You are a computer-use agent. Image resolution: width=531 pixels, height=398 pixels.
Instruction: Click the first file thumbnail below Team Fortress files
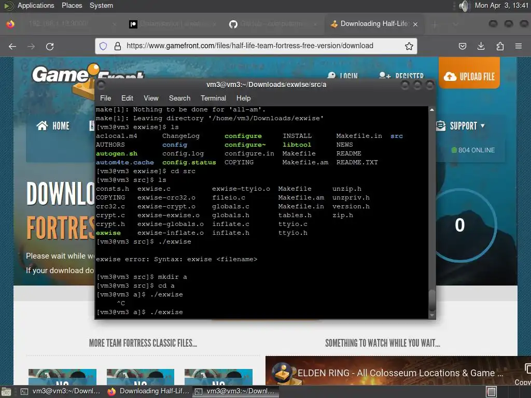click(x=62, y=377)
